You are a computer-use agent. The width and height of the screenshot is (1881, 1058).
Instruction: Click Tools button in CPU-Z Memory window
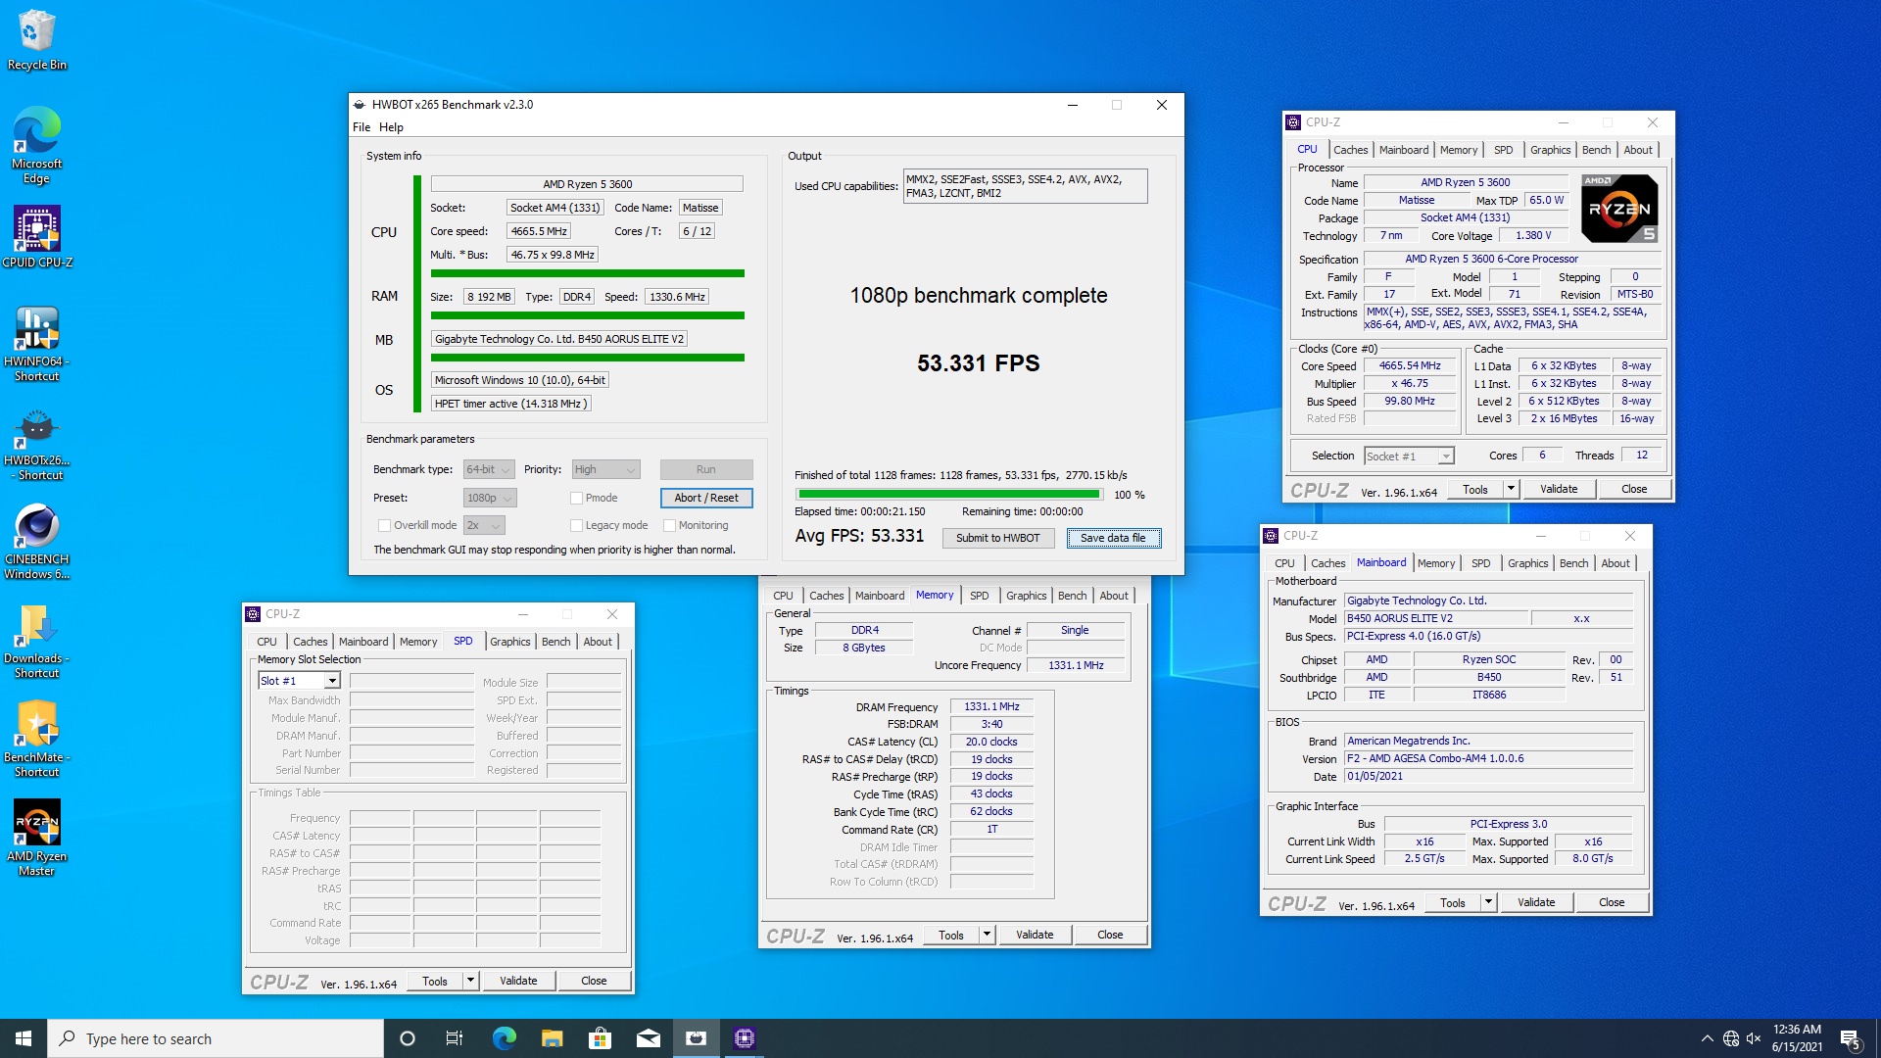[x=951, y=935]
